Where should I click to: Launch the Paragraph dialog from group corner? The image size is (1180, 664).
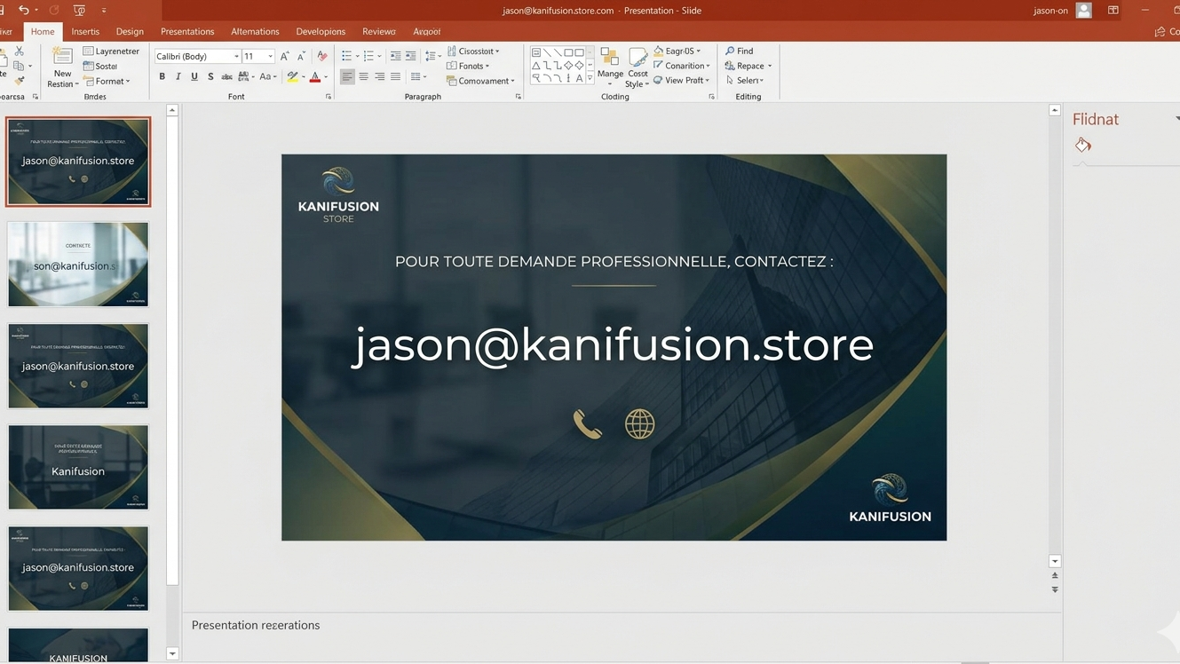click(519, 97)
